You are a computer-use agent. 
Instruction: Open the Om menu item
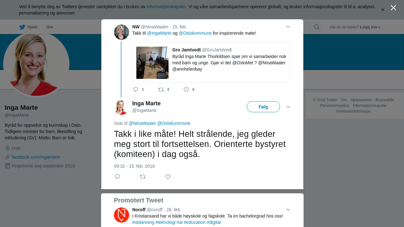click(50, 27)
